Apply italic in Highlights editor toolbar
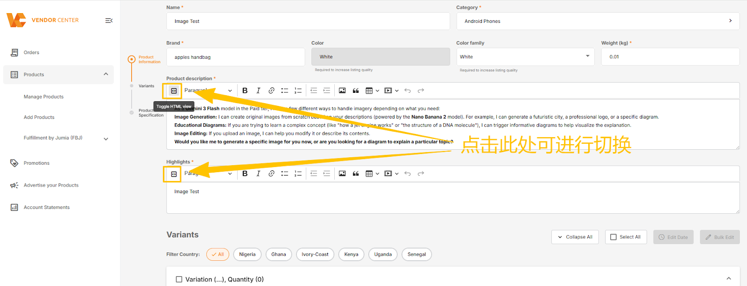This screenshot has width=747, height=286. click(x=258, y=174)
